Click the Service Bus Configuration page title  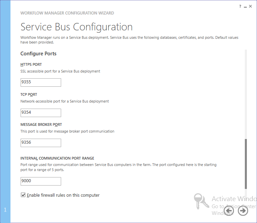(x=76, y=27)
